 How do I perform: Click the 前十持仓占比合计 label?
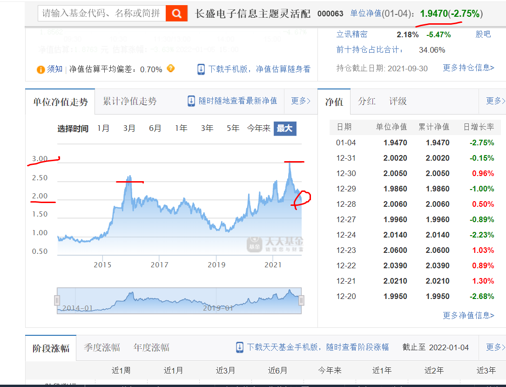coord(370,50)
